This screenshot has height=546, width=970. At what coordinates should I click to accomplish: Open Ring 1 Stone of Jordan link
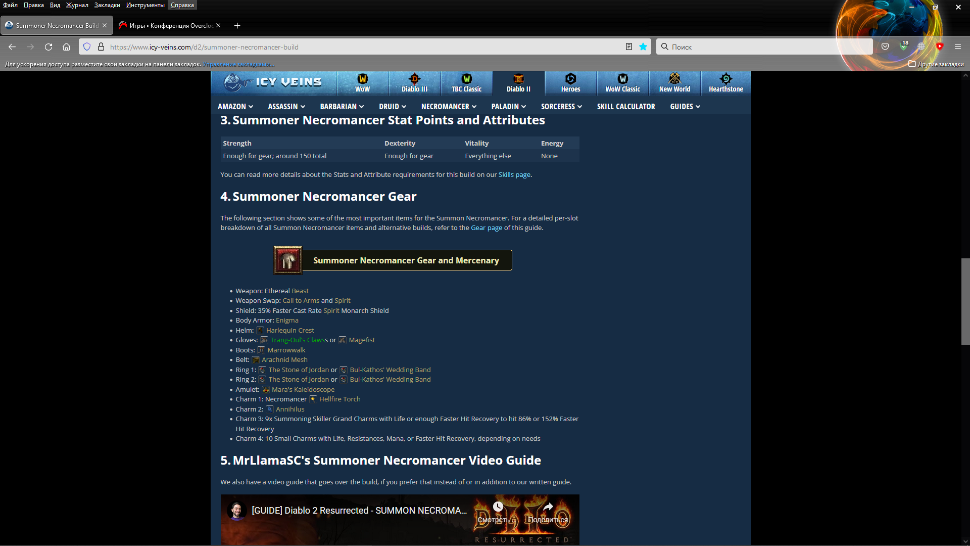pos(299,370)
